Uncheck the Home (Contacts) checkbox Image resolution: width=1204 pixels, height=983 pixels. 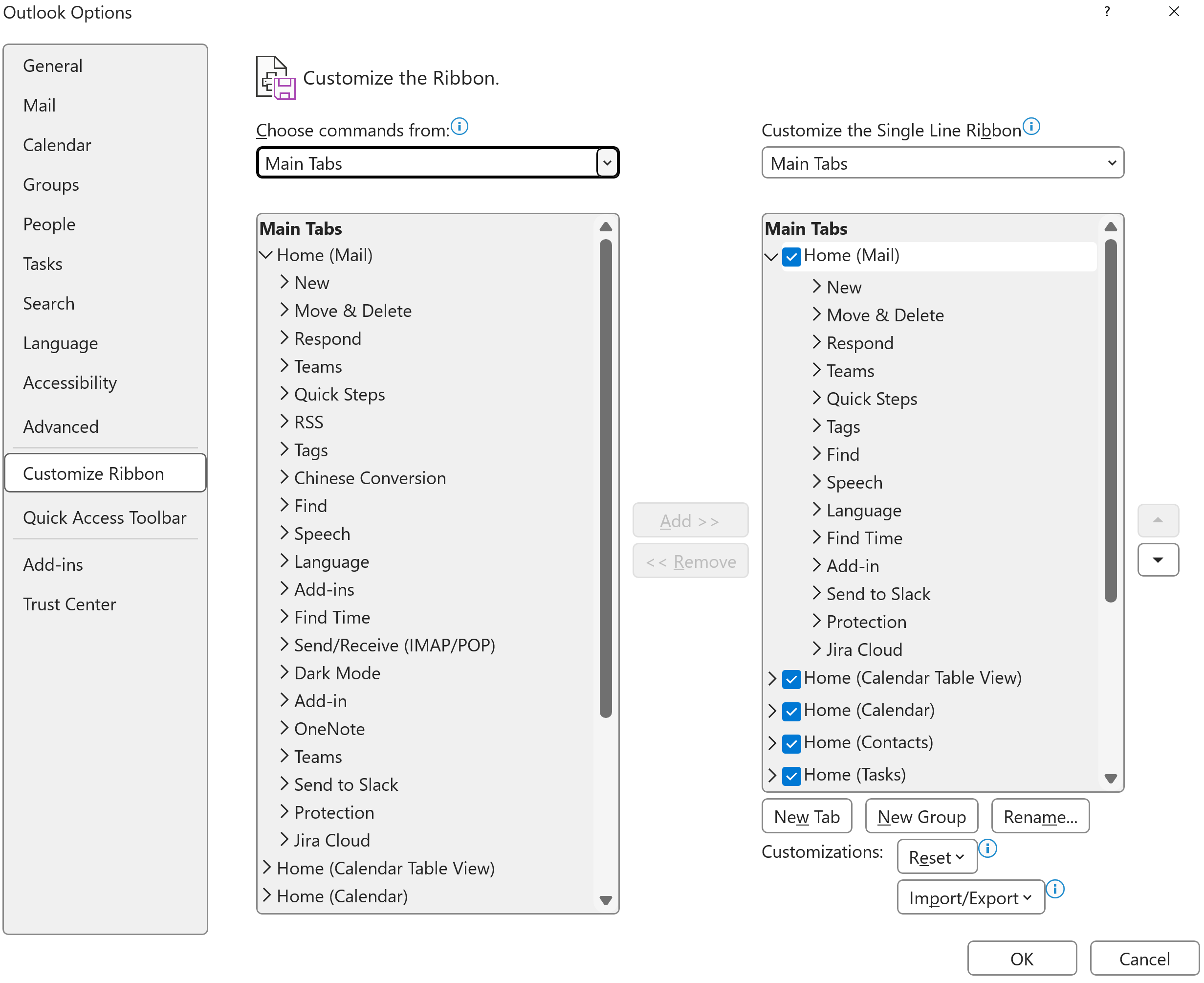[x=791, y=743]
